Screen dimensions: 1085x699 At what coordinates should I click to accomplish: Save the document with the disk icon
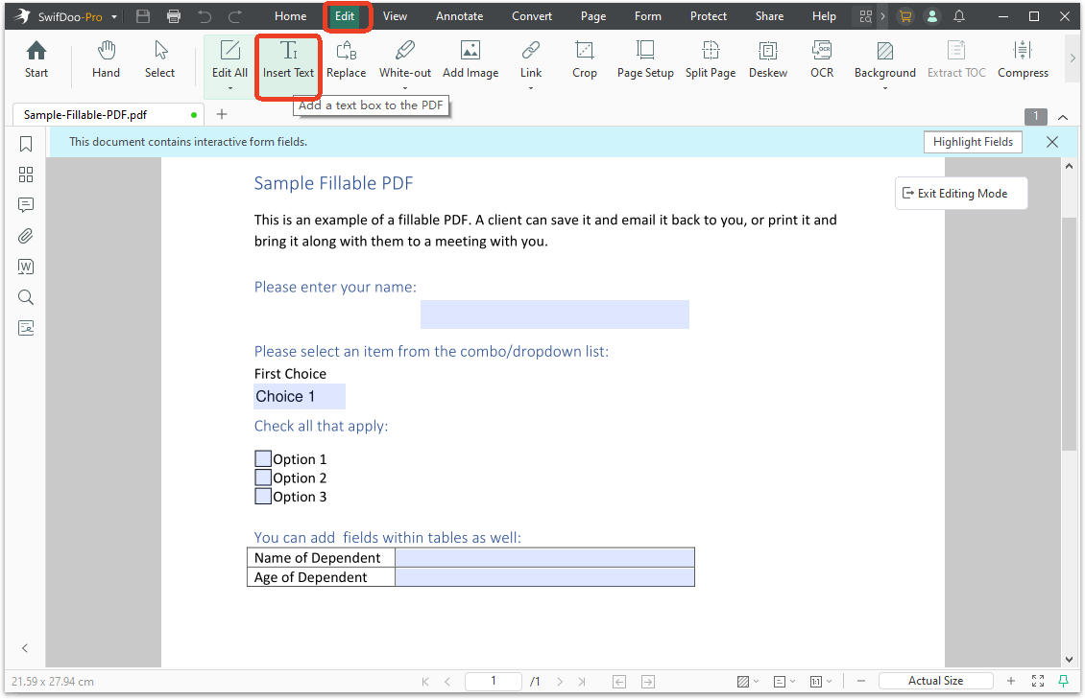[x=143, y=16]
